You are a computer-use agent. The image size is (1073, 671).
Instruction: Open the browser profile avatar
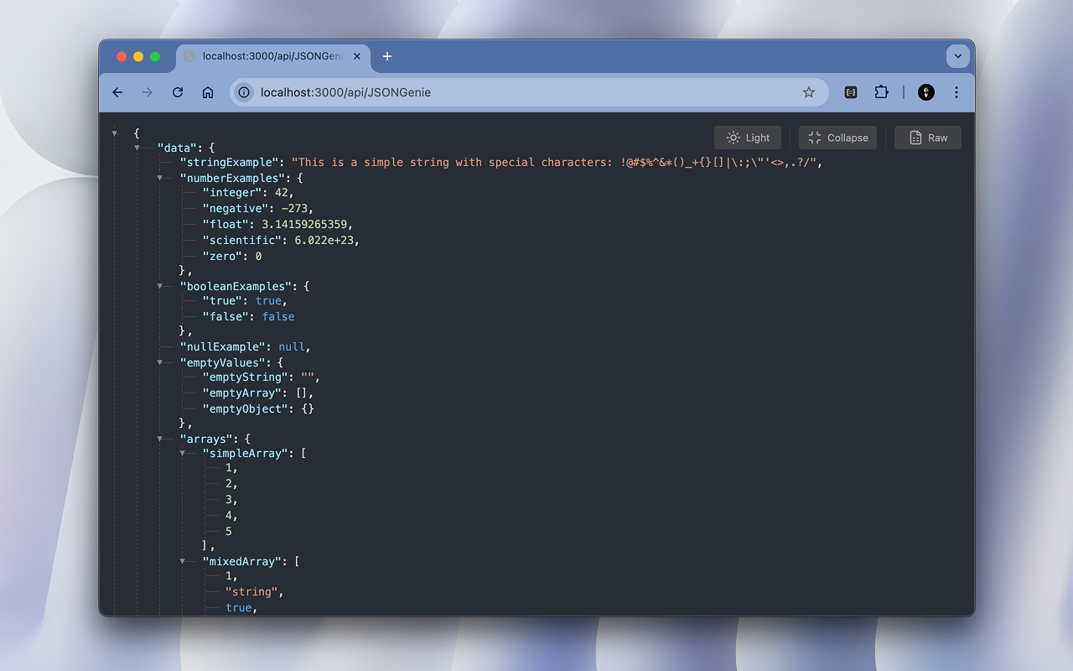coord(925,92)
